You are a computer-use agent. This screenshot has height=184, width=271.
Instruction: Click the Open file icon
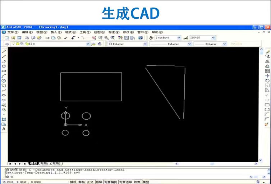tap(13, 38)
